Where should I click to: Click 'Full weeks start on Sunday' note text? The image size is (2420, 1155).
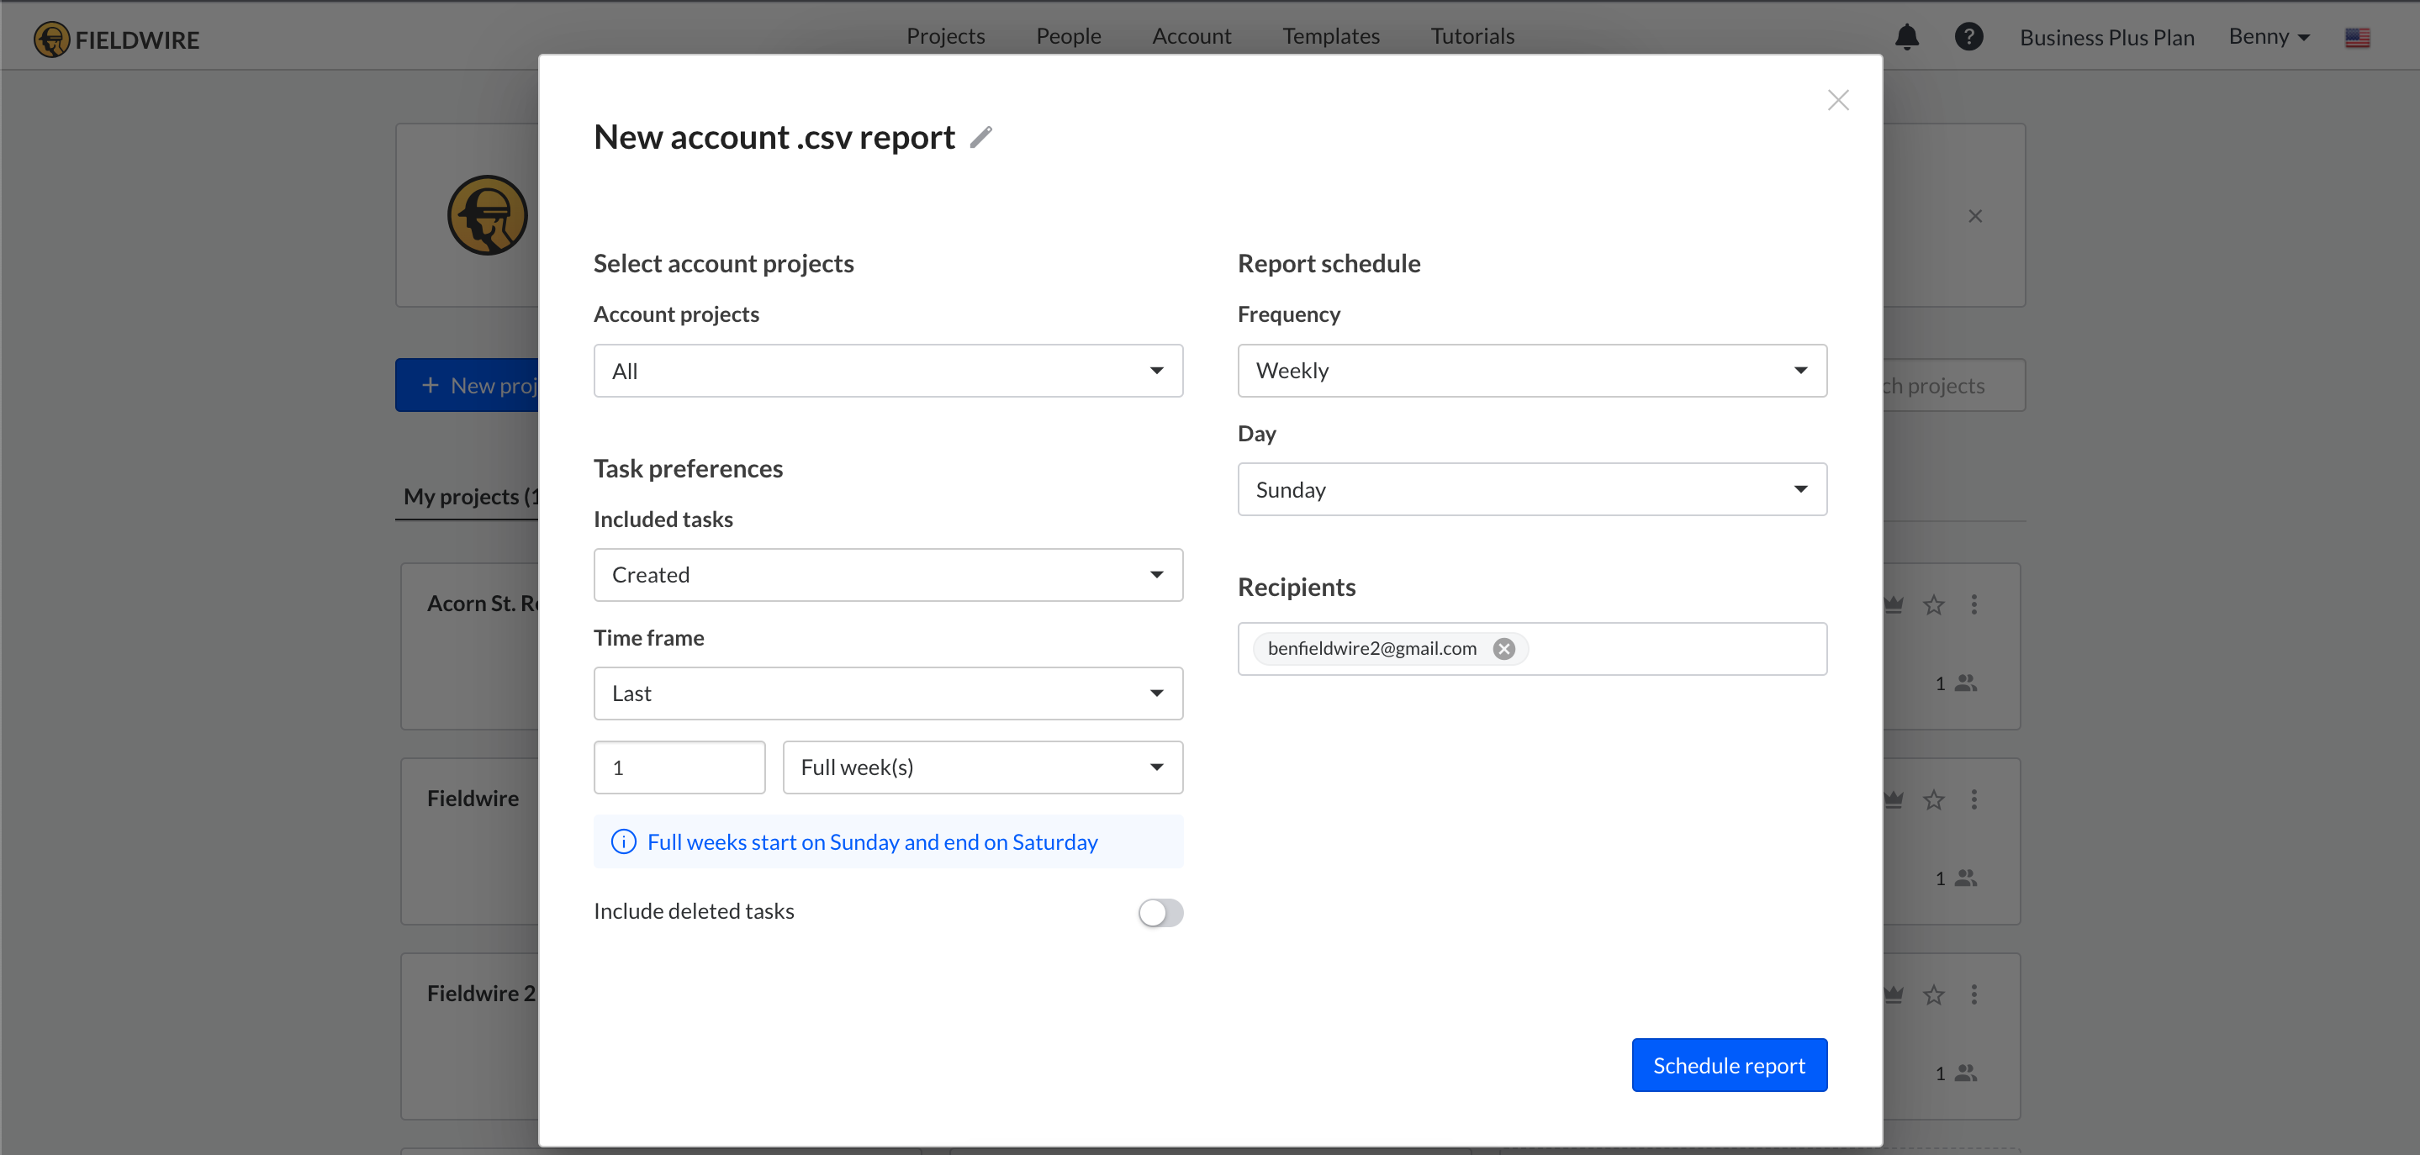872,842
